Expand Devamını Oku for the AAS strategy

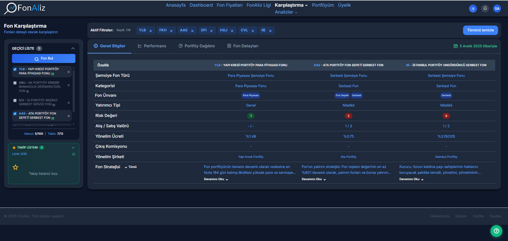[314, 179]
